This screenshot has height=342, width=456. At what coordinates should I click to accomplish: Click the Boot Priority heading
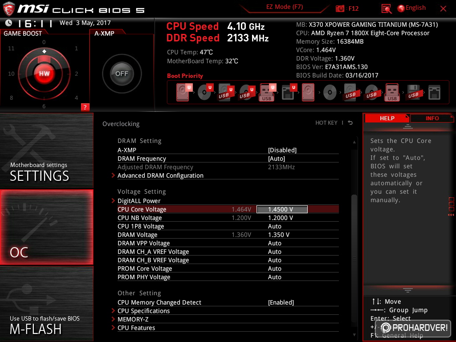coord(185,76)
